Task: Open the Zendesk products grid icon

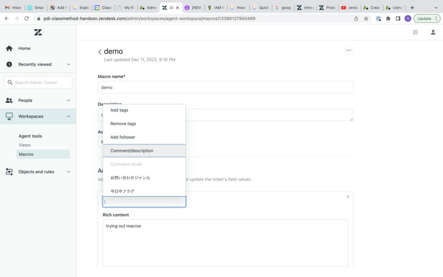Action: pos(415,32)
